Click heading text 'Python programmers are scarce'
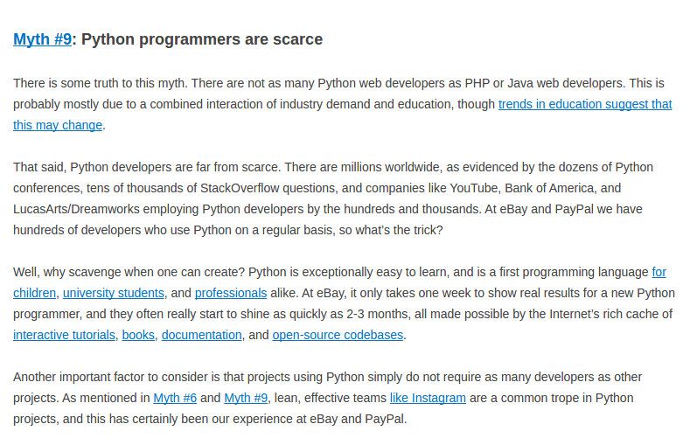The image size is (690, 438). click(x=202, y=39)
